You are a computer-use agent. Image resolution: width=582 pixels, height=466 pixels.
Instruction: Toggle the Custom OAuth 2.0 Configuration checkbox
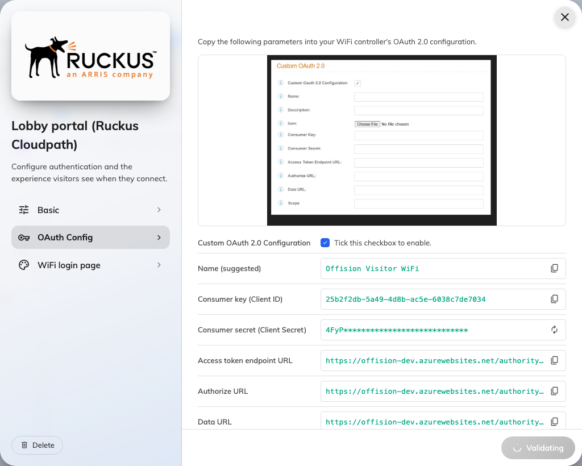tap(325, 243)
